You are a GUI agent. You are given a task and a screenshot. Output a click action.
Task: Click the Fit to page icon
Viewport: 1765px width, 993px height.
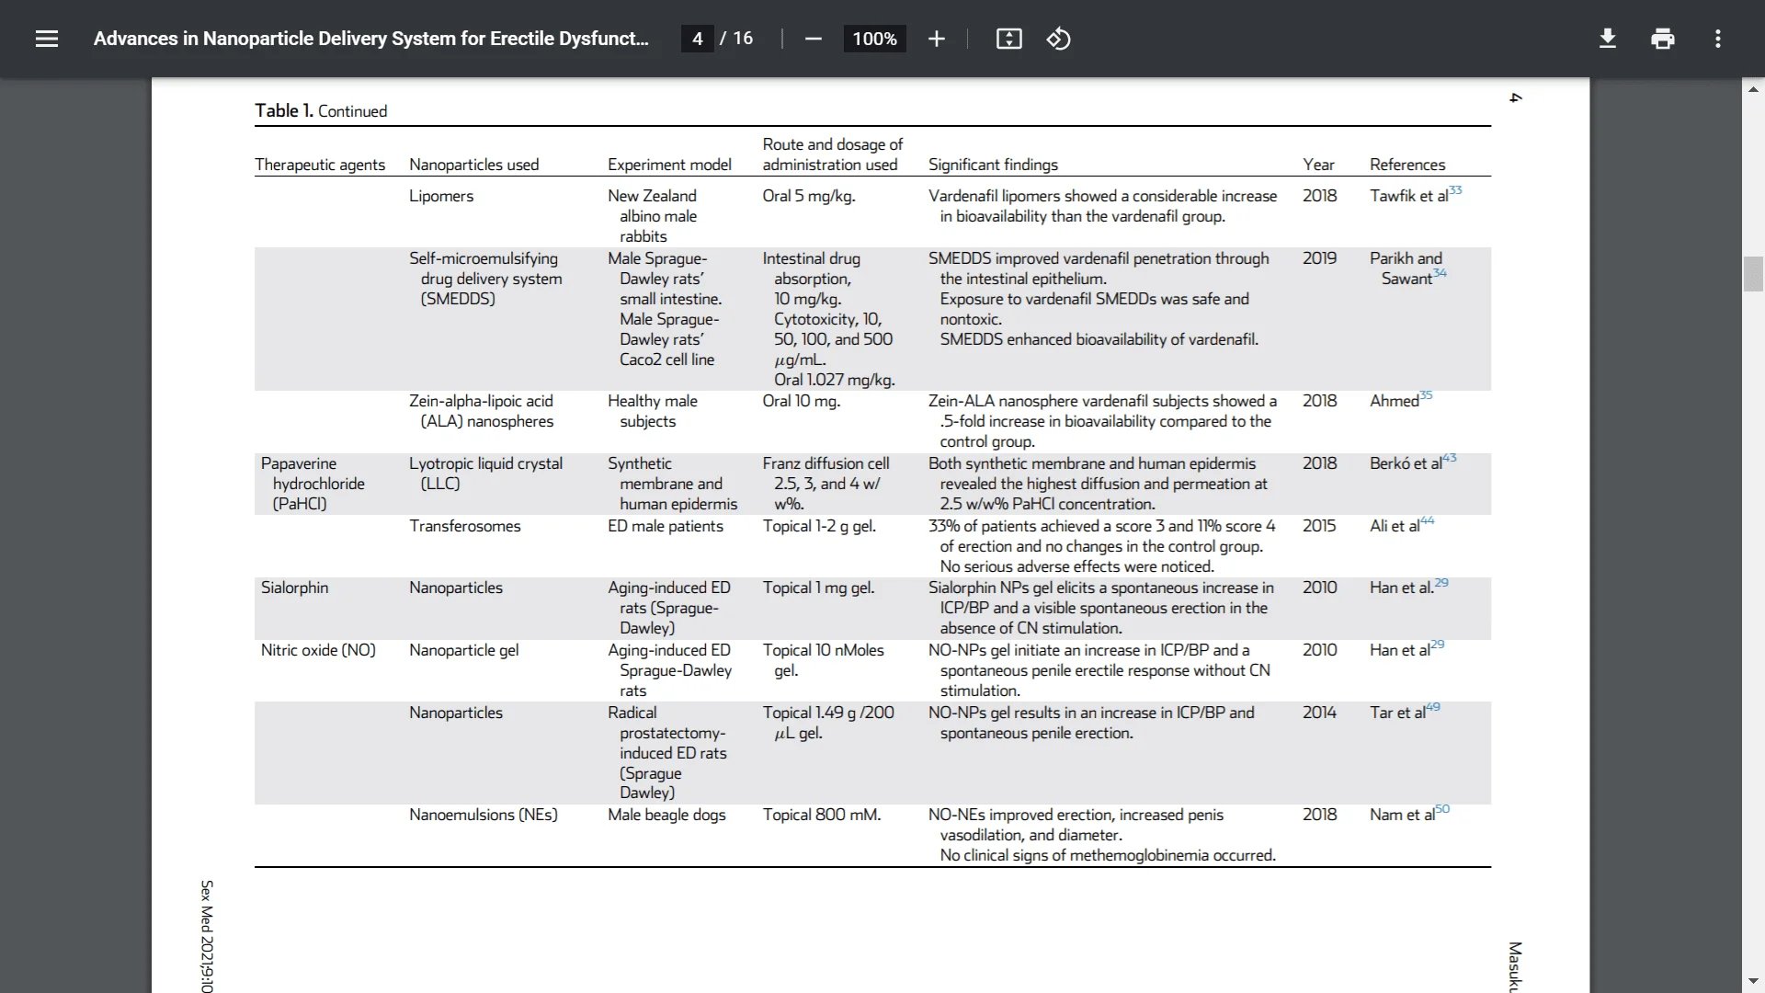[x=1008, y=39]
